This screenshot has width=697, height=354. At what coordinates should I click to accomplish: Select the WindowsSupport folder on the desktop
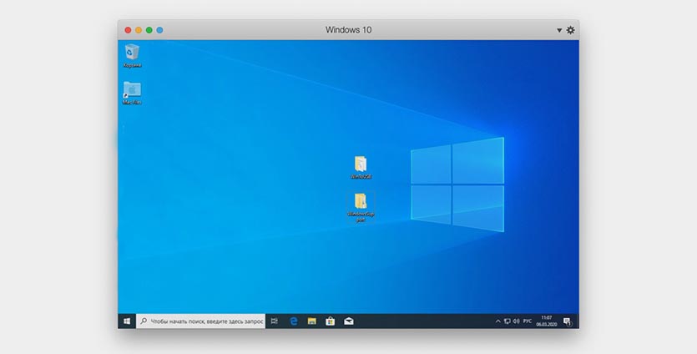361,207
